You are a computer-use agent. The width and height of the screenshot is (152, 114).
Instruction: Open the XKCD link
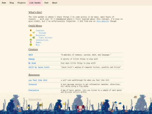30,55
